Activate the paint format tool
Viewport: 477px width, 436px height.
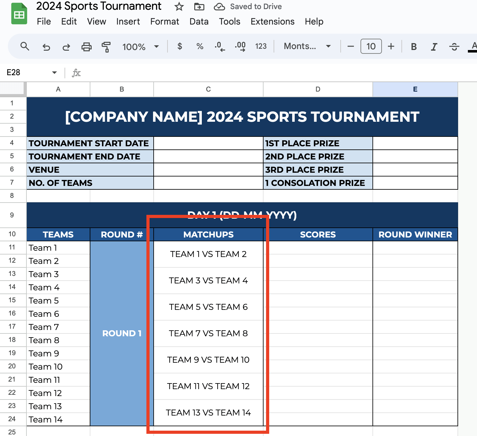point(106,47)
